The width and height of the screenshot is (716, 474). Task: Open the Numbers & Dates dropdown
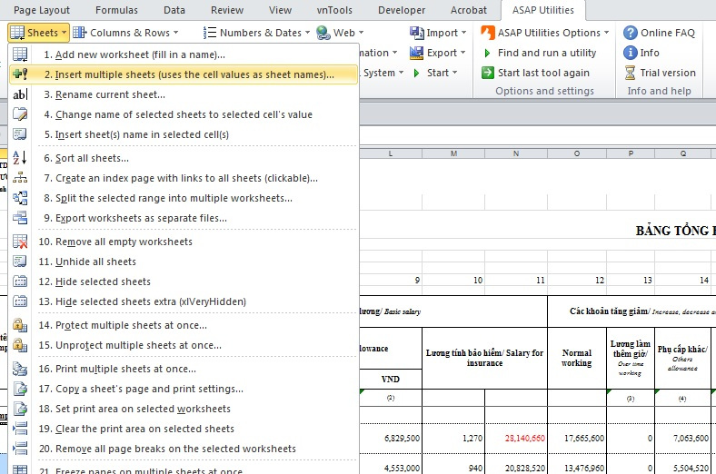(256, 33)
